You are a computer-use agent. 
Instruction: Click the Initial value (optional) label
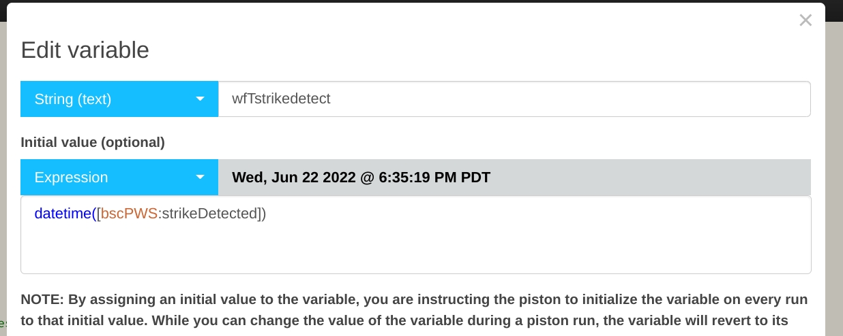pos(93,142)
